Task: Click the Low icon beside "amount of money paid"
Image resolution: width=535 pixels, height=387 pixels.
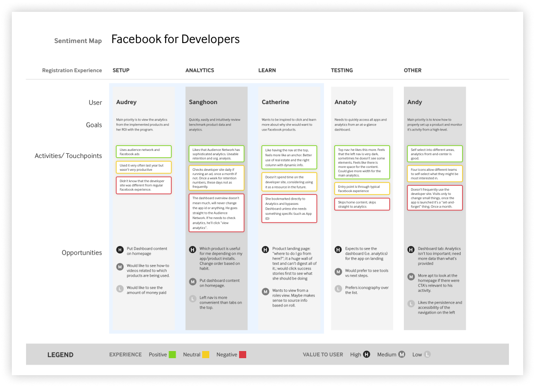Action: [119, 288]
